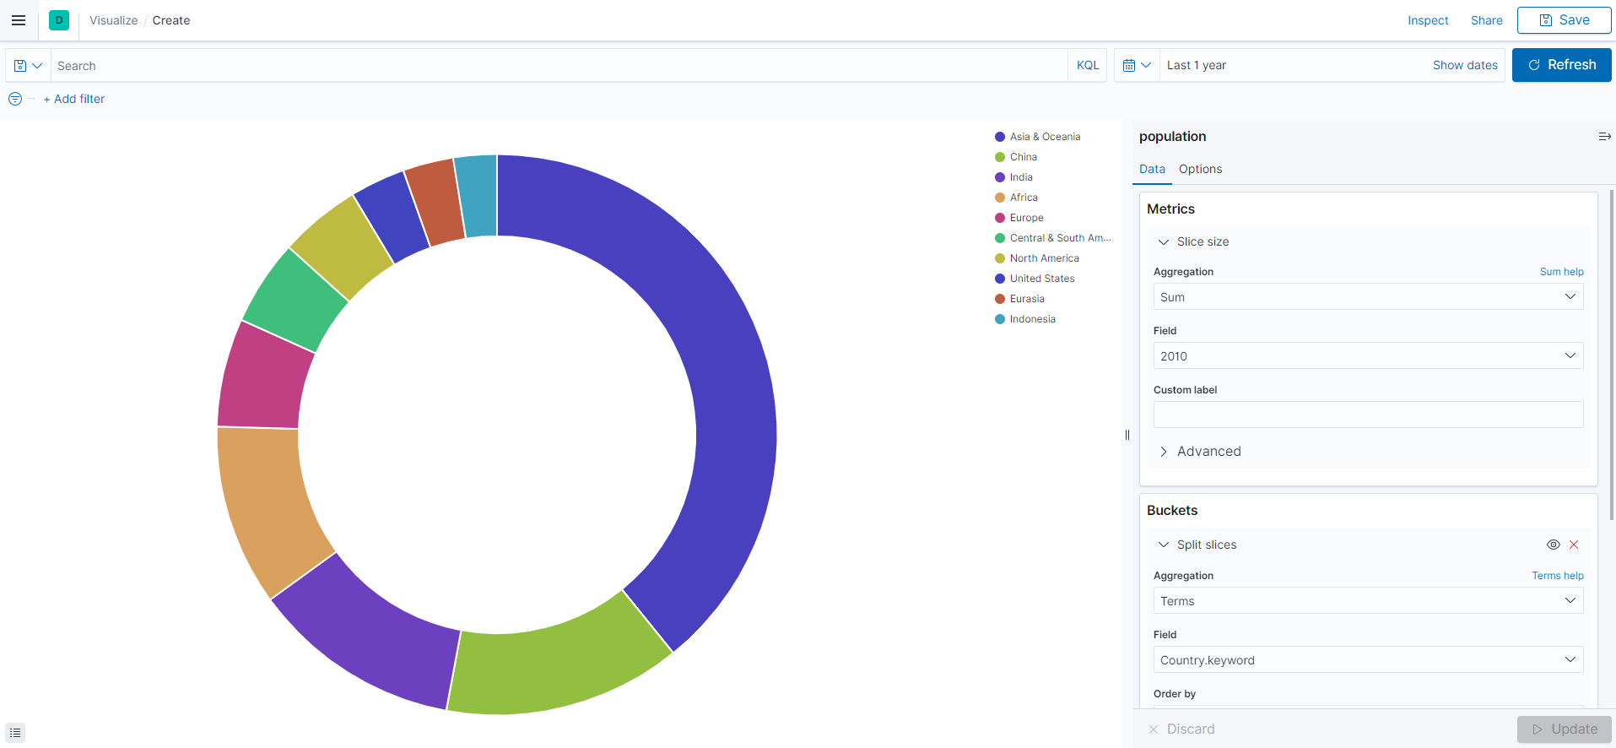Click the filter options circle icon
The height and width of the screenshot is (748, 1616).
pyautogui.click(x=15, y=99)
